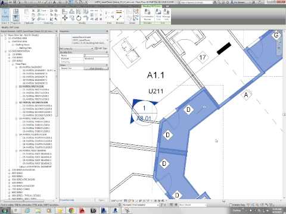Switch to the green contextual Modify ribbon tab
The width and height of the screenshot is (286, 214).
coord(152,6)
